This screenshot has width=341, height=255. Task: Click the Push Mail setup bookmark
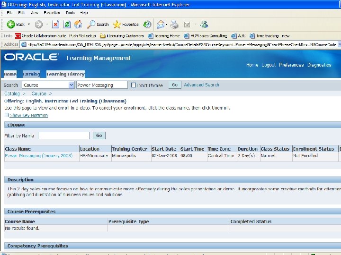point(82,36)
